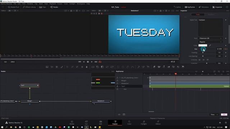Add a Transform node from the toolbar
The width and height of the screenshot is (230, 129).
[x=112, y=67]
